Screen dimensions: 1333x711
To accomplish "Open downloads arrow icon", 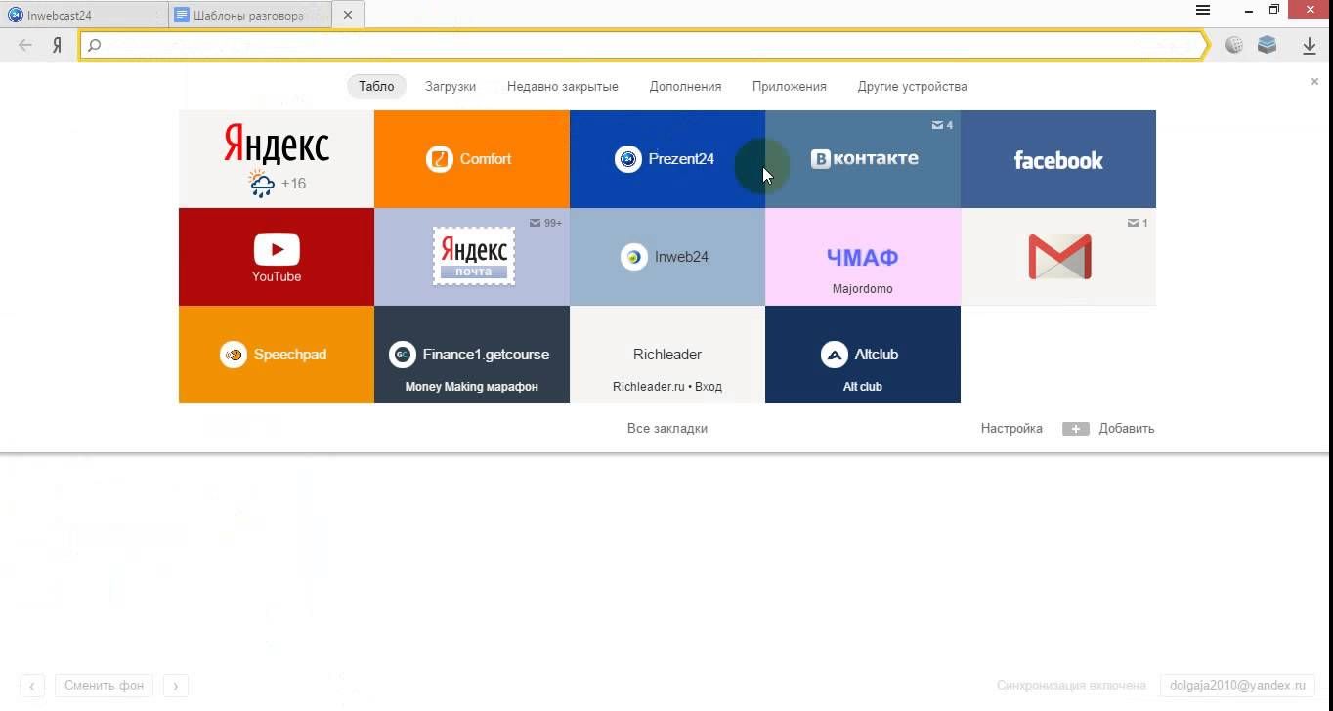I will 1310,45.
